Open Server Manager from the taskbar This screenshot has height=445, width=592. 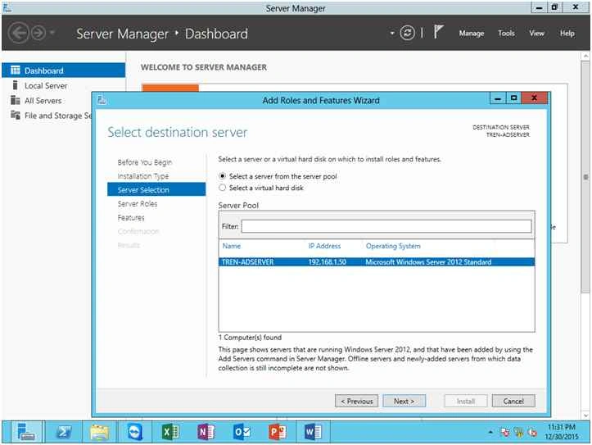point(25,432)
